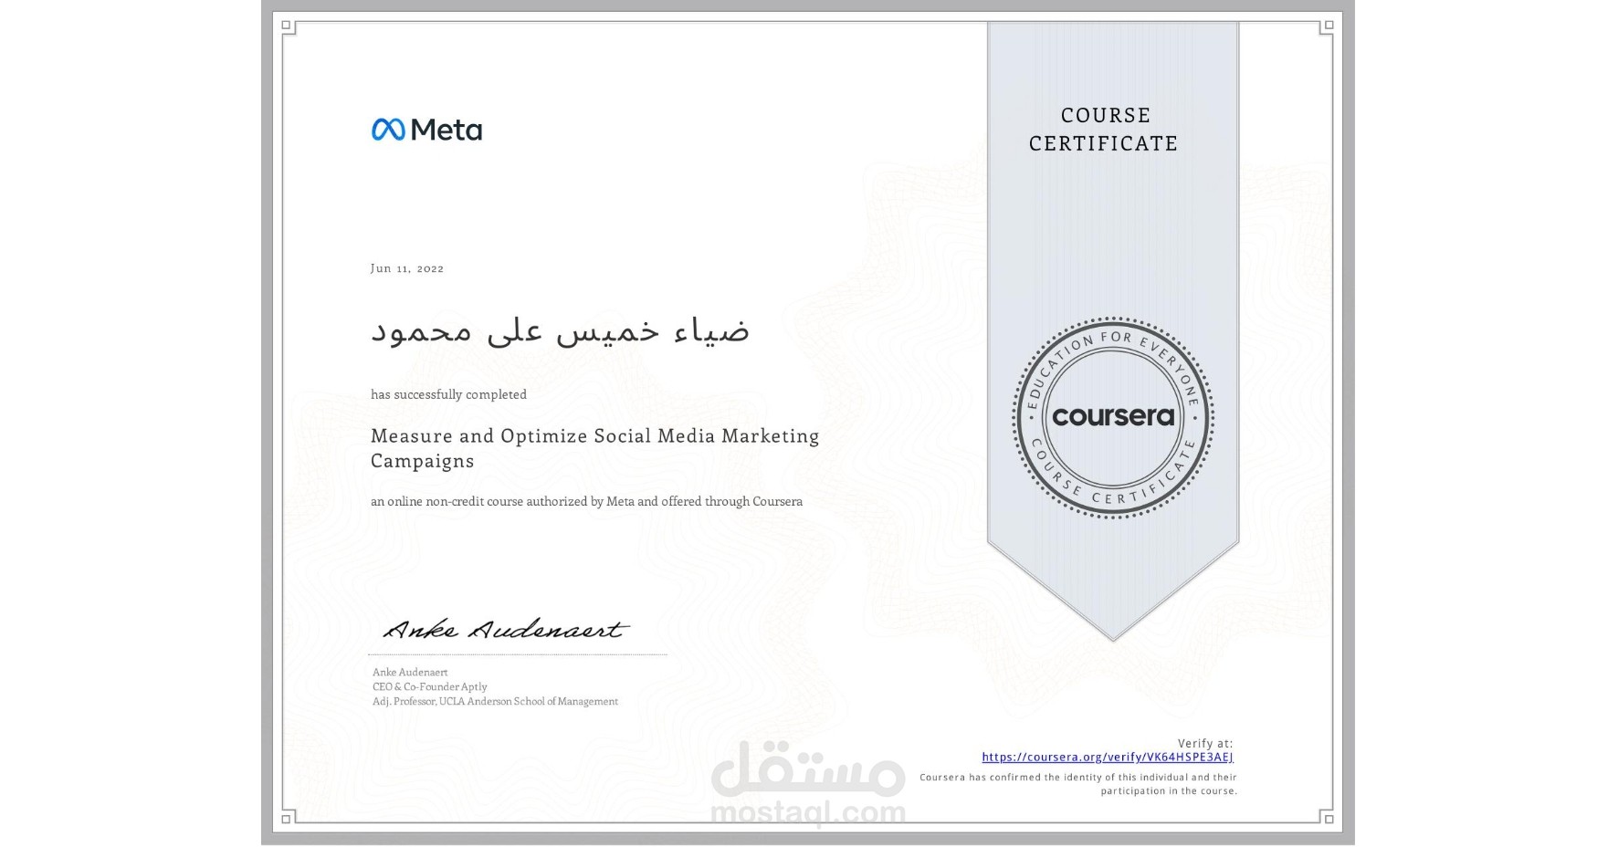Click the infinity symbol in the Meta logo
The height and width of the screenshot is (847, 1618).
click(x=387, y=128)
